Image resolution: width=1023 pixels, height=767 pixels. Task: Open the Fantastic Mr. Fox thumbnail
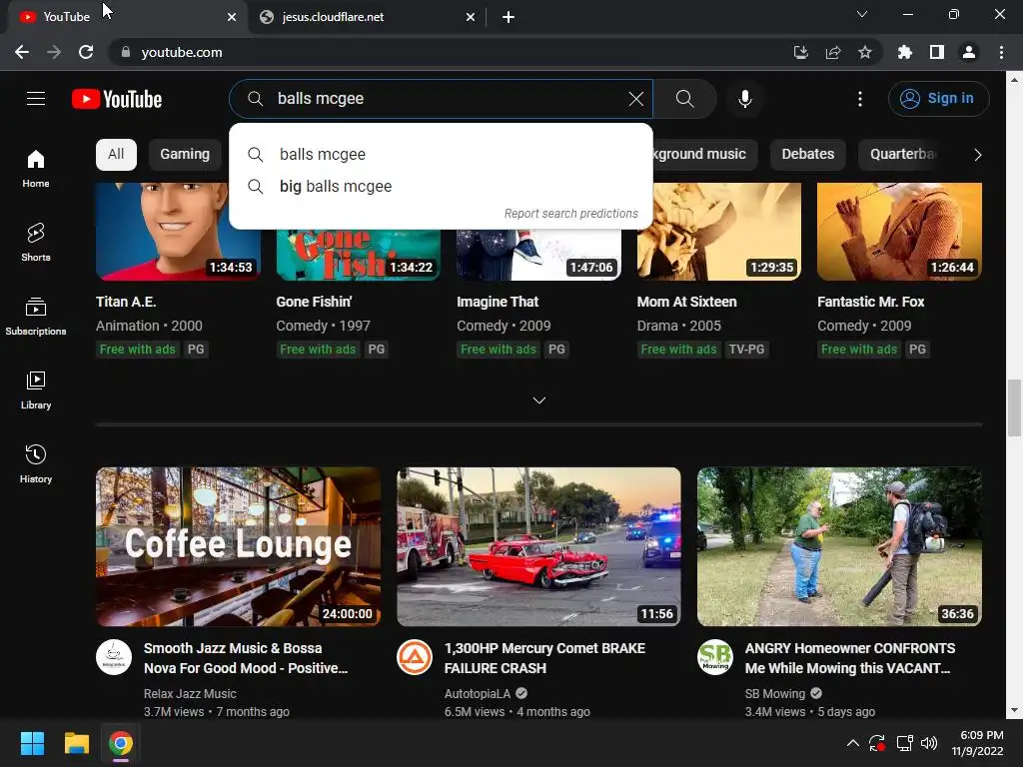(x=899, y=232)
